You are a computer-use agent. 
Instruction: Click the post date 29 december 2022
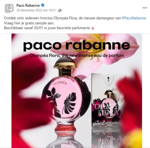(x=36, y=10)
